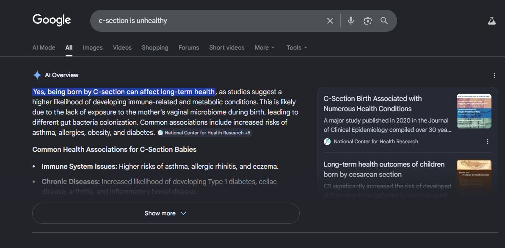Expand the More search filters dropdown

pyautogui.click(x=265, y=47)
